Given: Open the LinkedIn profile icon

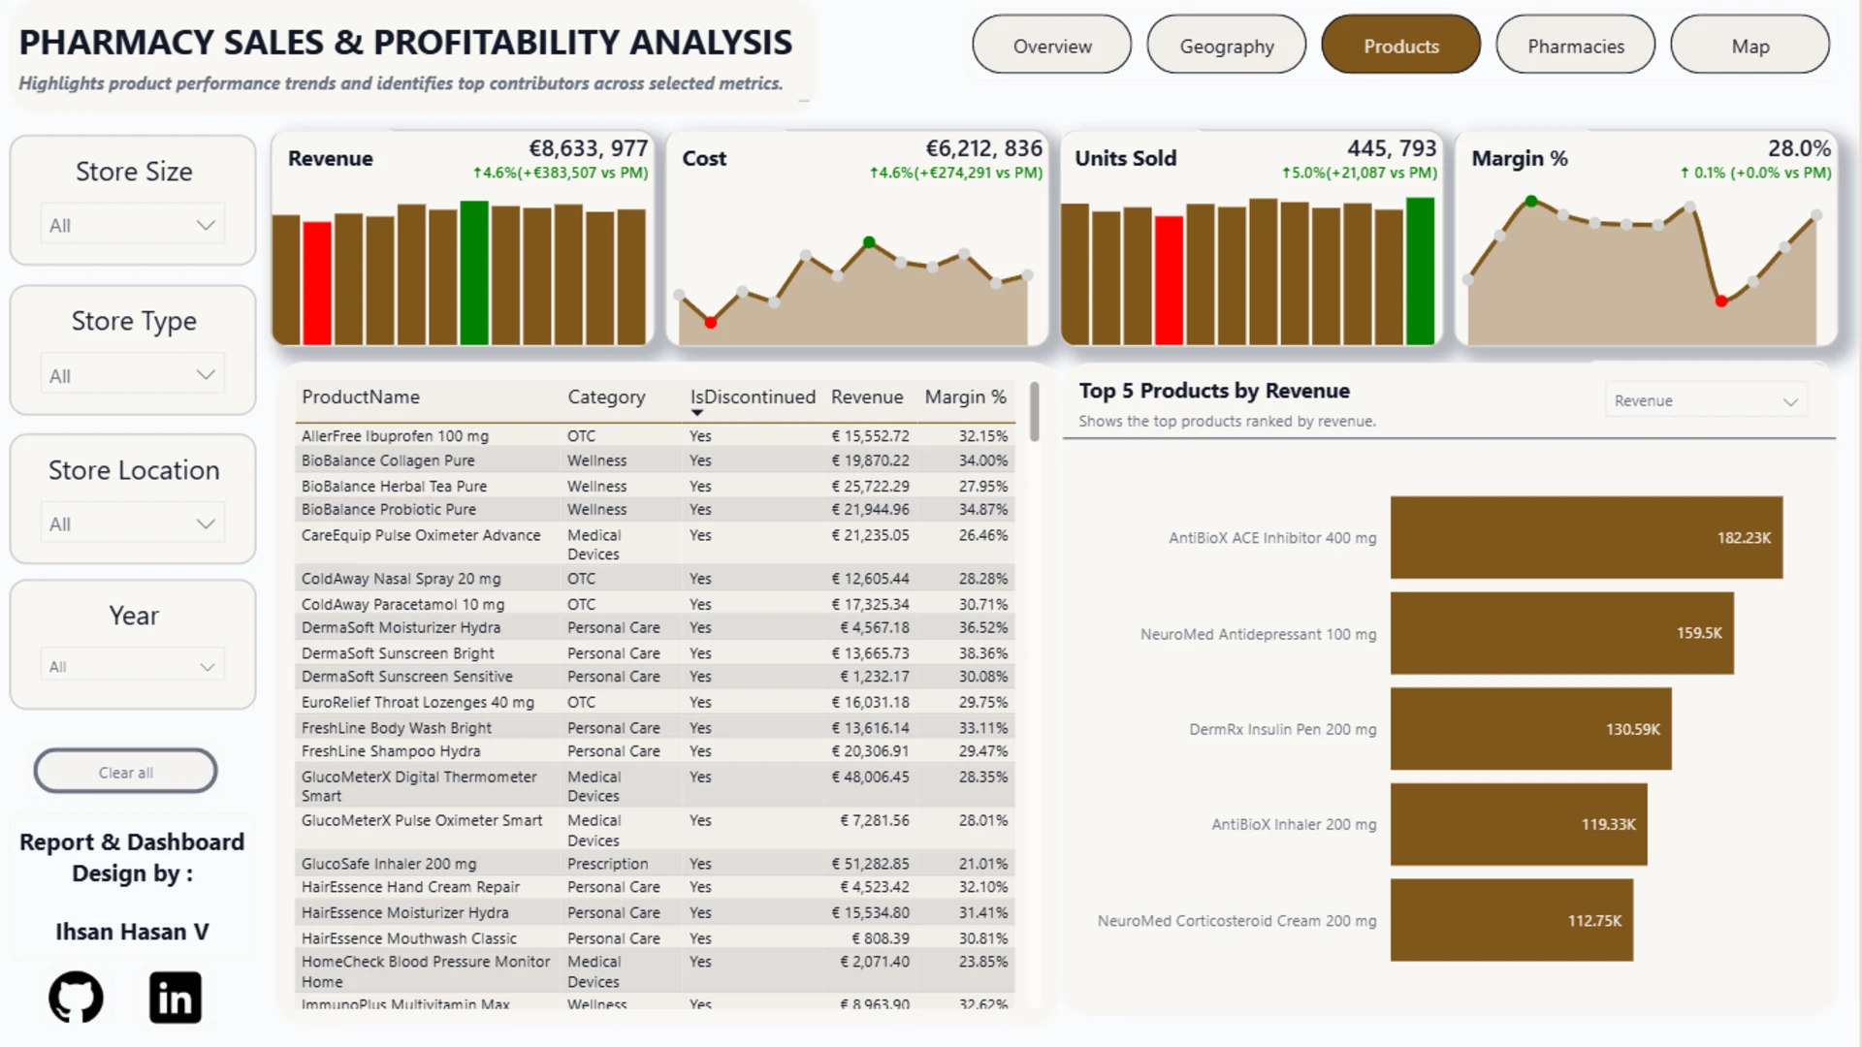Looking at the screenshot, I should [176, 997].
